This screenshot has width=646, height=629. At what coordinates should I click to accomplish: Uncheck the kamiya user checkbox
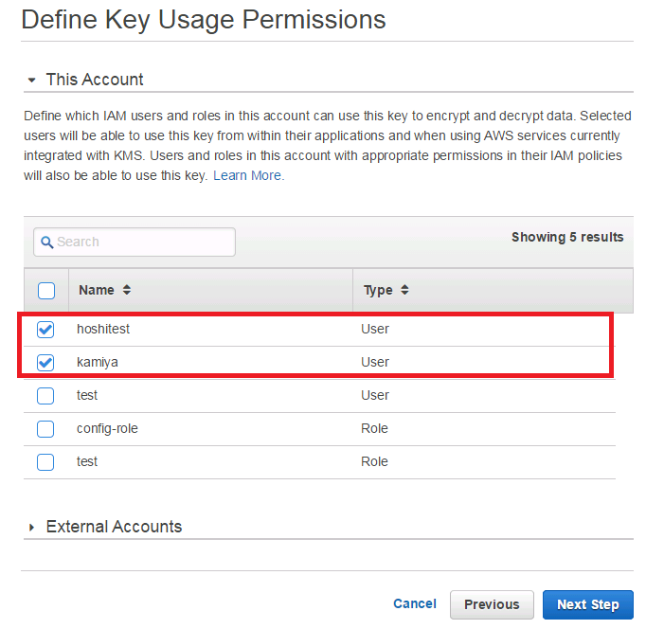pos(45,363)
